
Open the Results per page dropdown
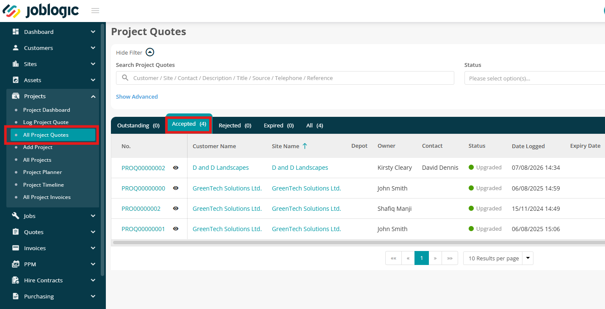pos(498,258)
